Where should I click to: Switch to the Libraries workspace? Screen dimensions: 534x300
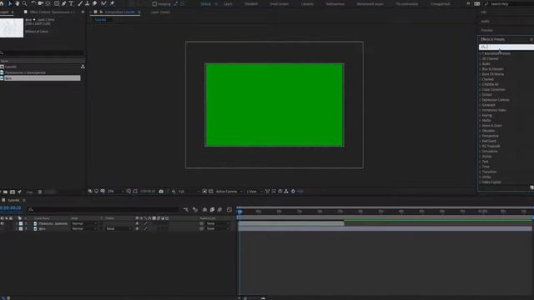pyautogui.click(x=307, y=4)
